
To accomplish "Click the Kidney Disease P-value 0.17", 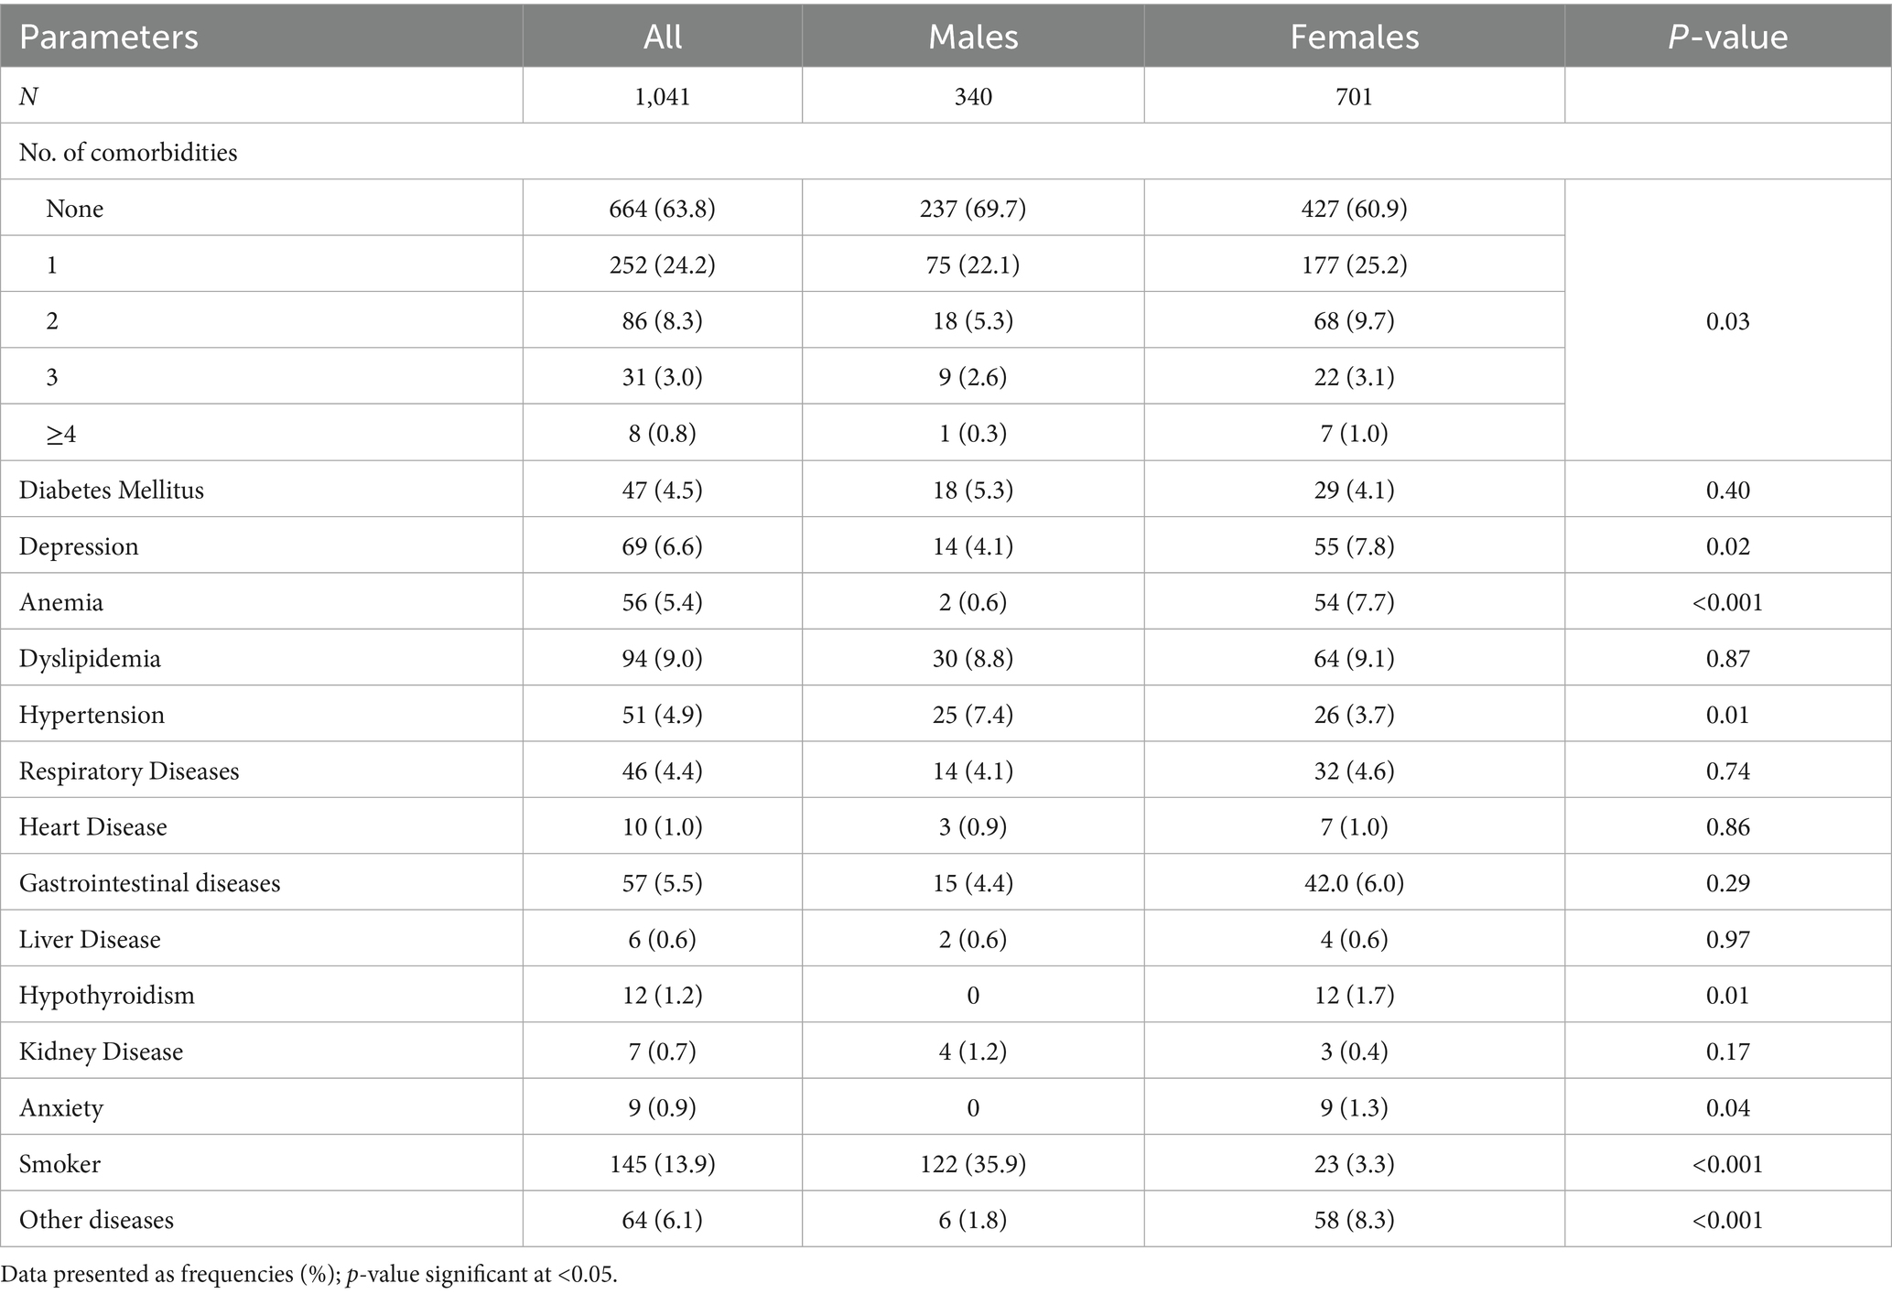I will click(1727, 1051).
